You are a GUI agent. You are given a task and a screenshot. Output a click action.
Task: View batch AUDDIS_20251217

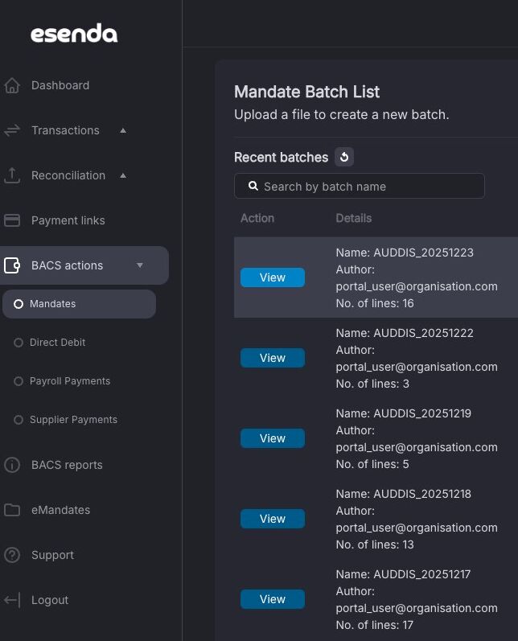[273, 599]
